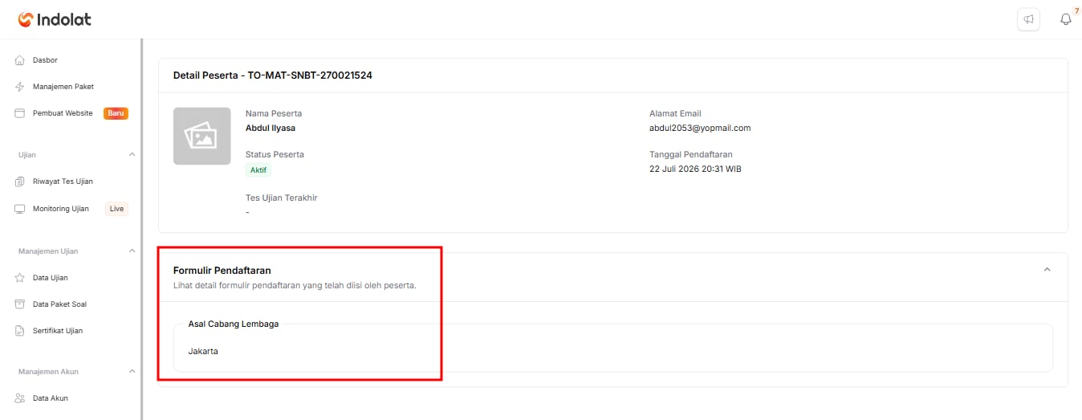Click the Live badge
Screen dimensions: 1082x420
[117, 209]
